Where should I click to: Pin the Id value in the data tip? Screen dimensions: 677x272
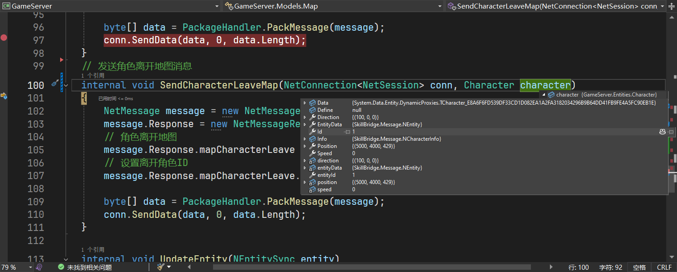(x=671, y=132)
